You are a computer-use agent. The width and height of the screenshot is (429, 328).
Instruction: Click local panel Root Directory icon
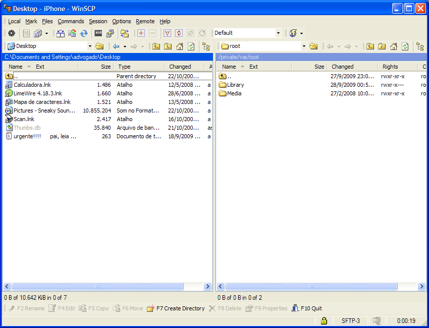tap(168, 46)
